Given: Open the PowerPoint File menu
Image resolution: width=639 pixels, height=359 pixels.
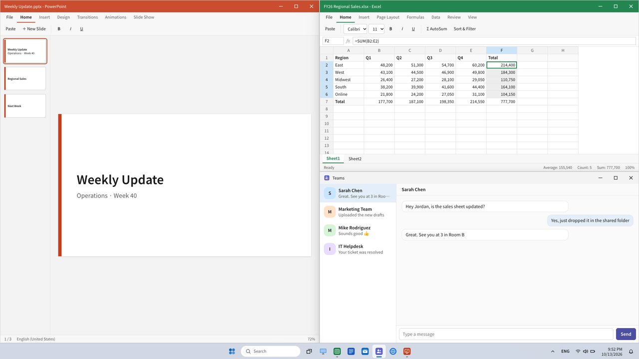Looking at the screenshot, I should (9, 17).
